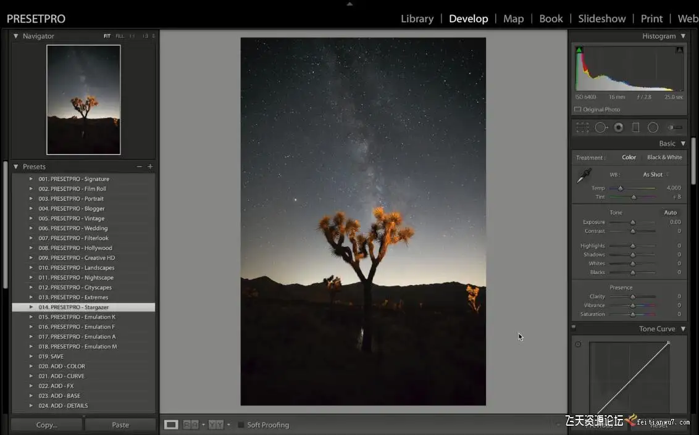Toggle highlight clipping indicator in histogram
Viewport: 699px width, 435px height.
click(x=679, y=50)
